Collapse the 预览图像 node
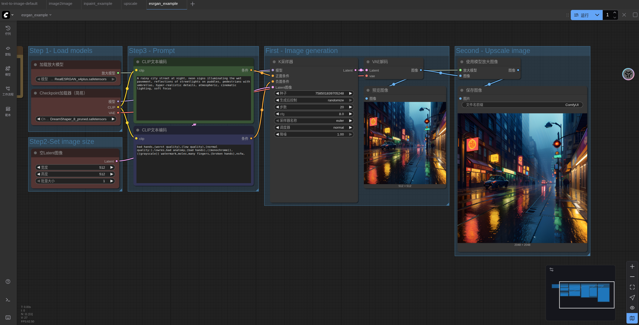 [x=368, y=90]
